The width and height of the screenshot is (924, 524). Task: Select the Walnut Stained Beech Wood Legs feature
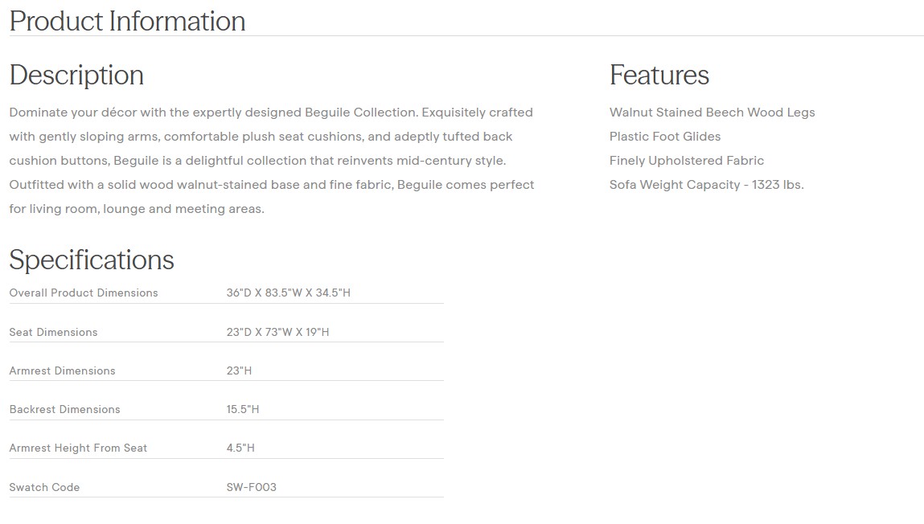712,113
